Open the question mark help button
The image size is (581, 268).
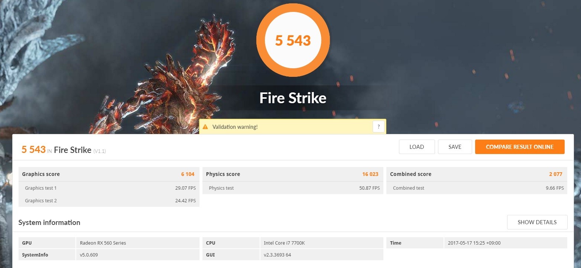click(378, 127)
